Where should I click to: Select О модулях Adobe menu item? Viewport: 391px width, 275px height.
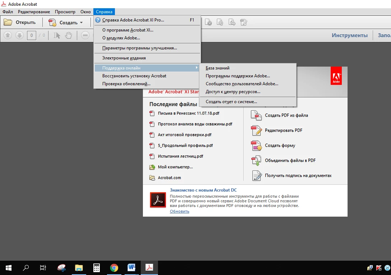click(147, 38)
